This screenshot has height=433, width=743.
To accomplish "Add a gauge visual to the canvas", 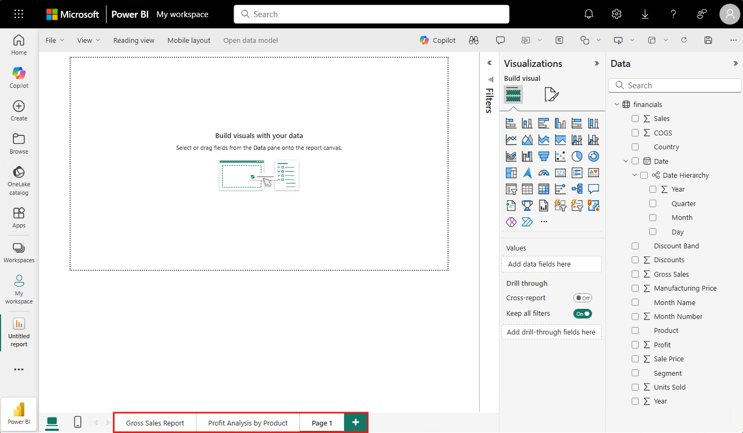I will [x=544, y=172].
